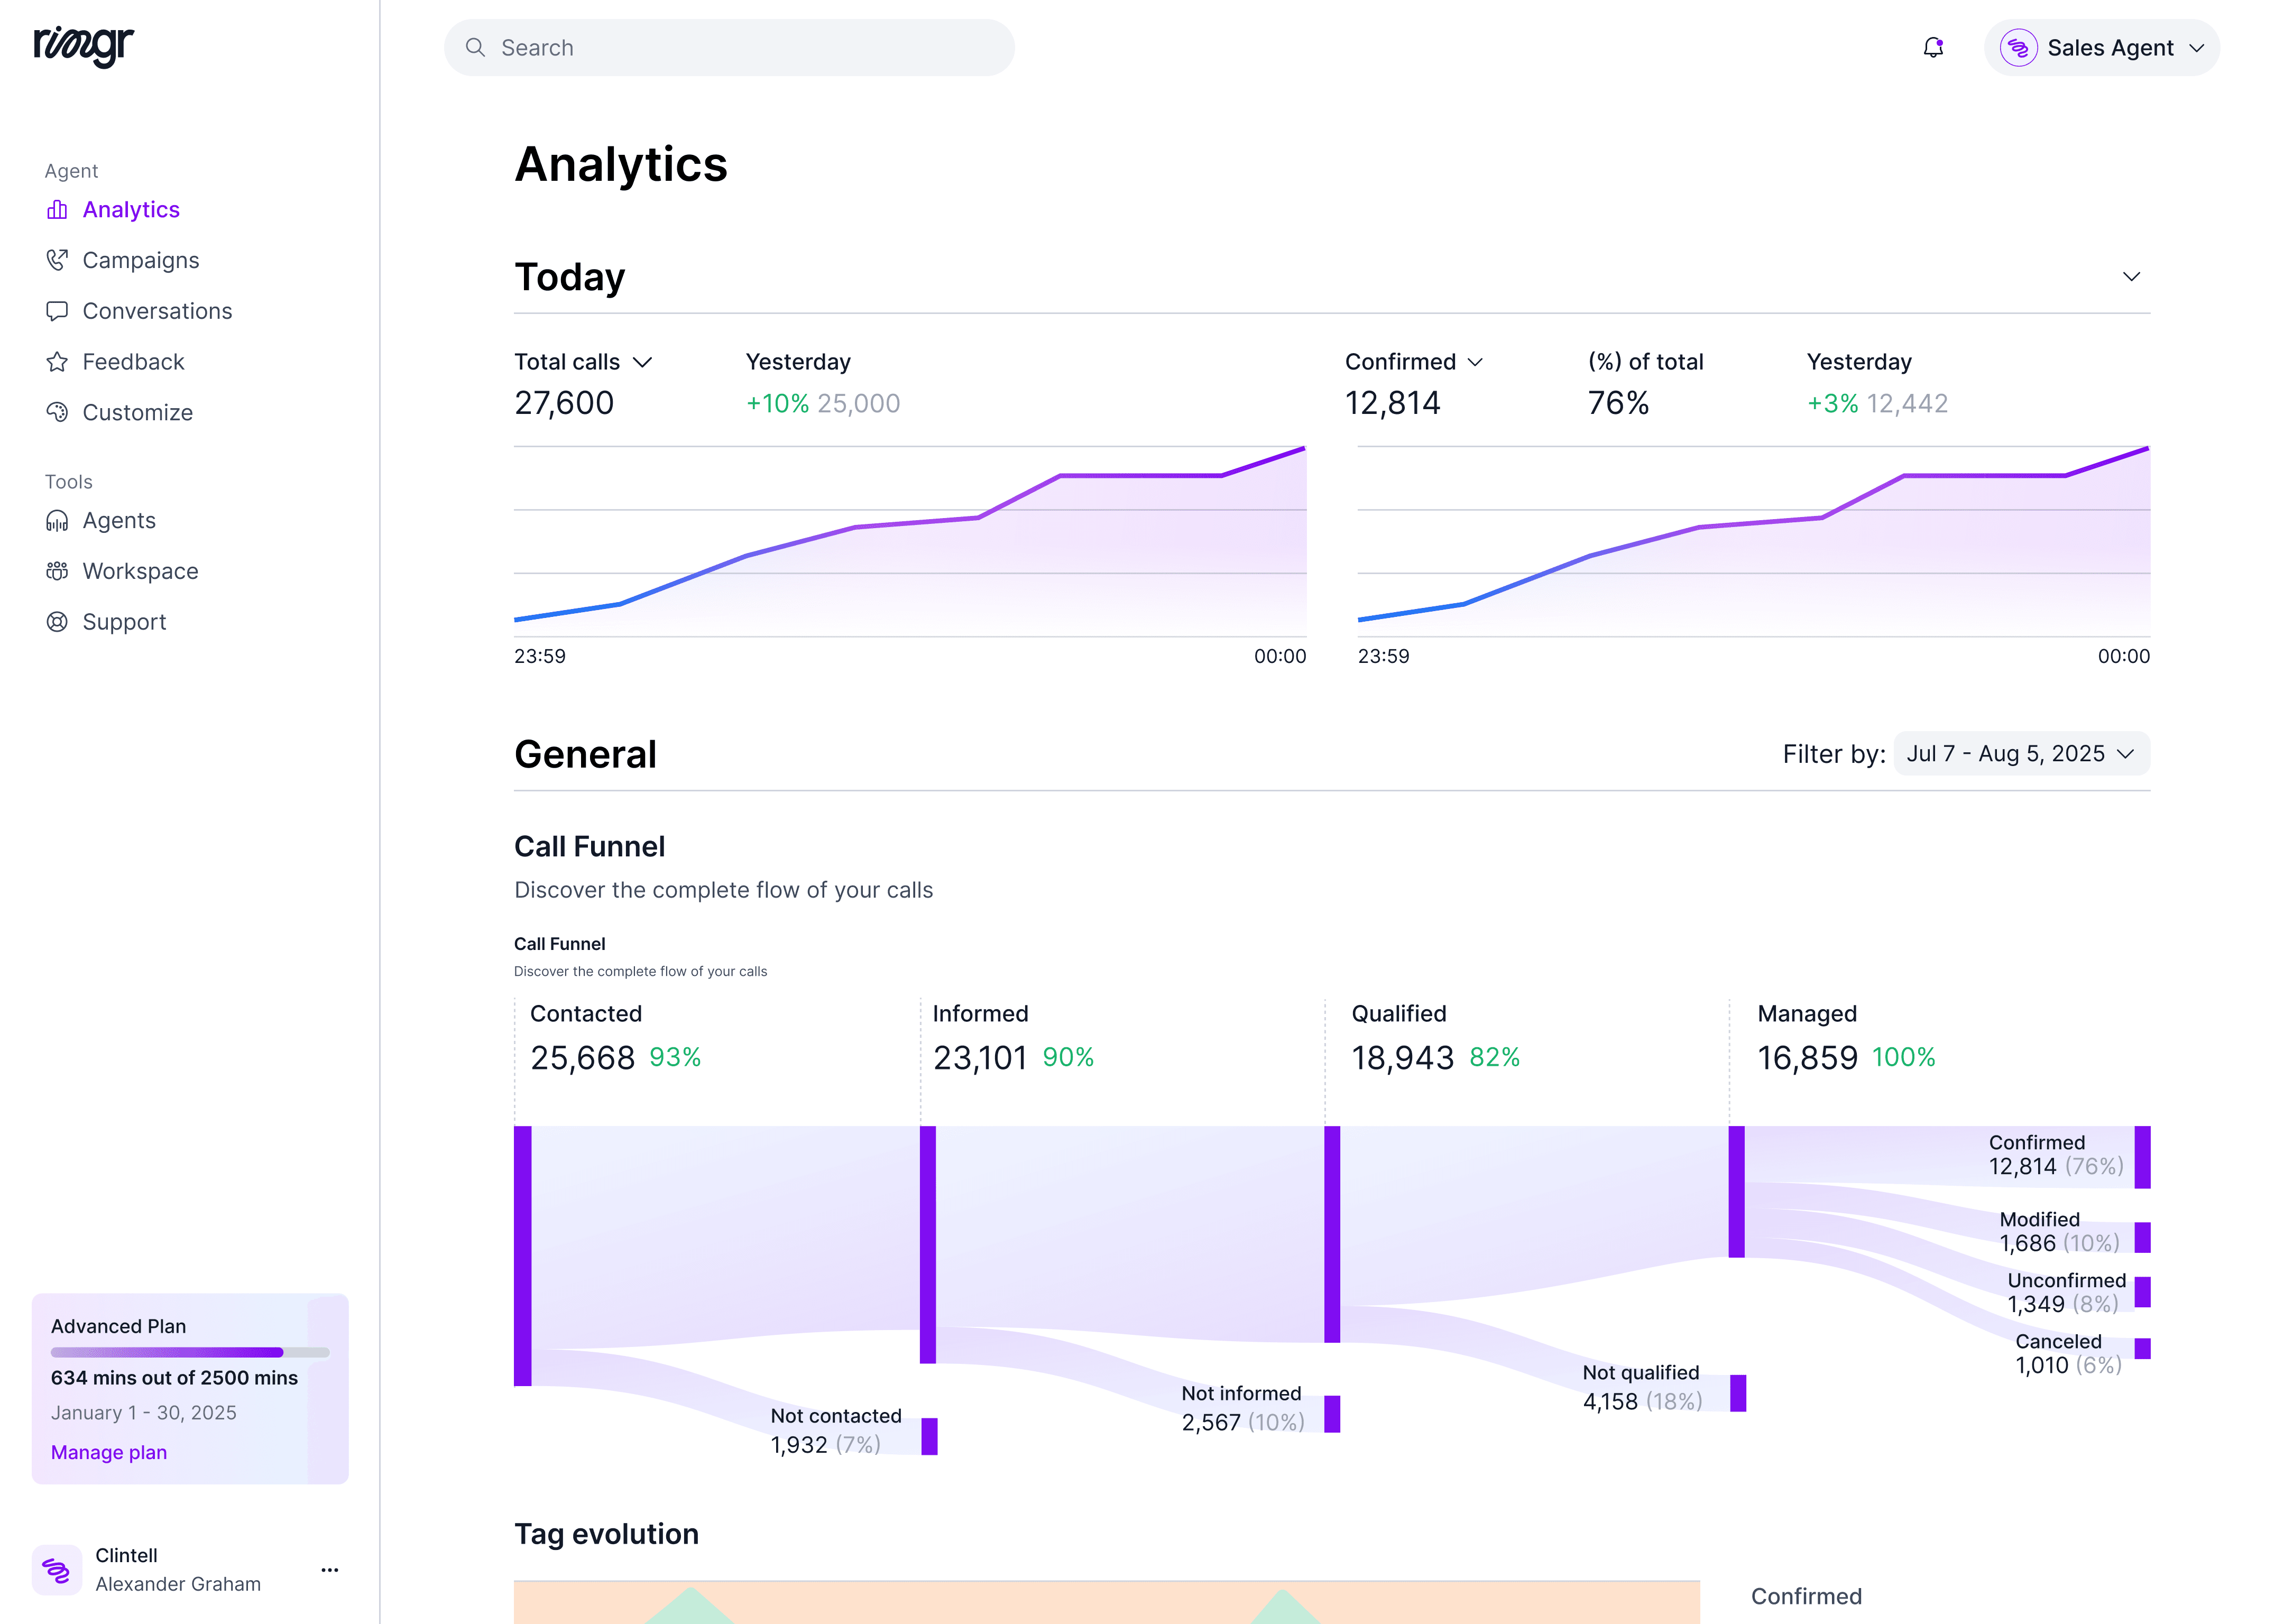The width and height of the screenshot is (2284, 1624).
Task: Open Agents under Tools
Action: [101, 521]
